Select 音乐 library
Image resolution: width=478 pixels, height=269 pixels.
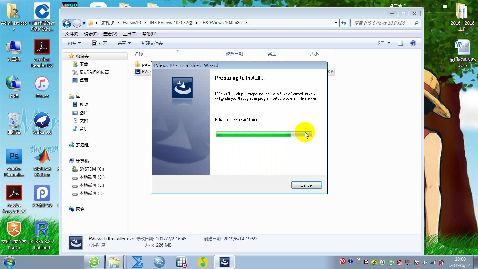tap(84, 129)
